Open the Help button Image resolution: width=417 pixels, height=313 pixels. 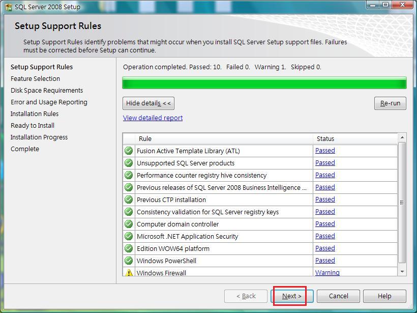[384, 296]
